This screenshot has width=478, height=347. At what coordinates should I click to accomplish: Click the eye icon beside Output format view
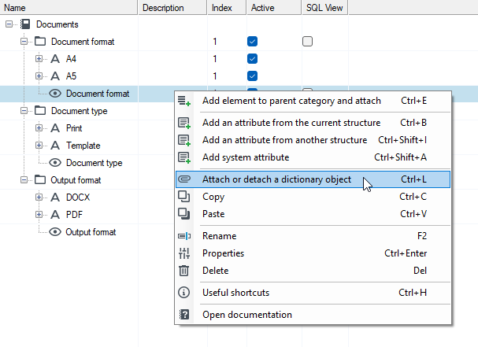[x=55, y=232]
